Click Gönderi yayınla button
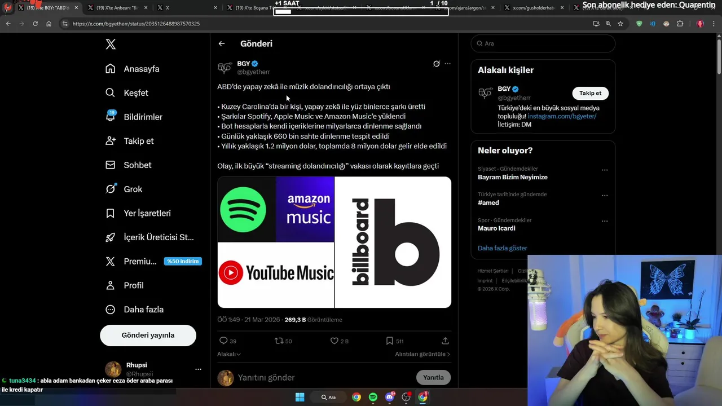 (148, 335)
